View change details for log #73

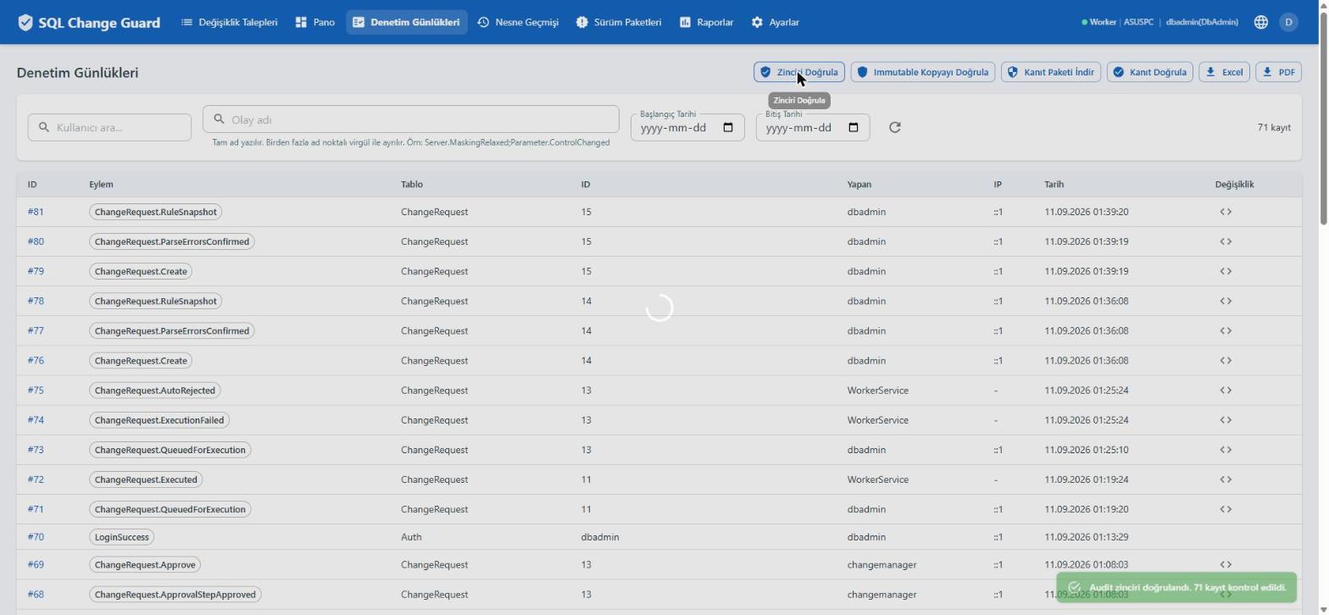[1226, 450]
